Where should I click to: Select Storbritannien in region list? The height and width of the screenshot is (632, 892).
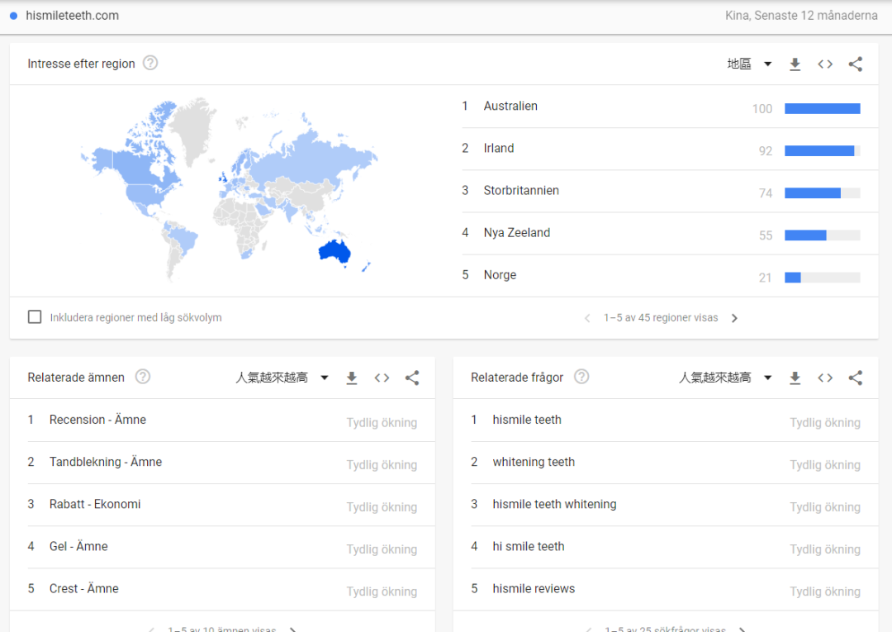[670, 191]
